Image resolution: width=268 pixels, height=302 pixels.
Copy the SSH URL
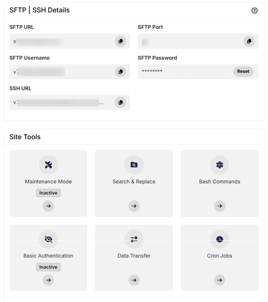coord(120,102)
